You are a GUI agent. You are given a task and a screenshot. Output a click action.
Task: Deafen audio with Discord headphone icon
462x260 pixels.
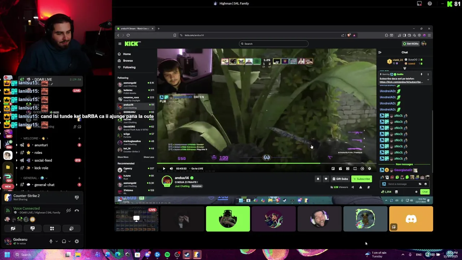[x=64, y=241]
